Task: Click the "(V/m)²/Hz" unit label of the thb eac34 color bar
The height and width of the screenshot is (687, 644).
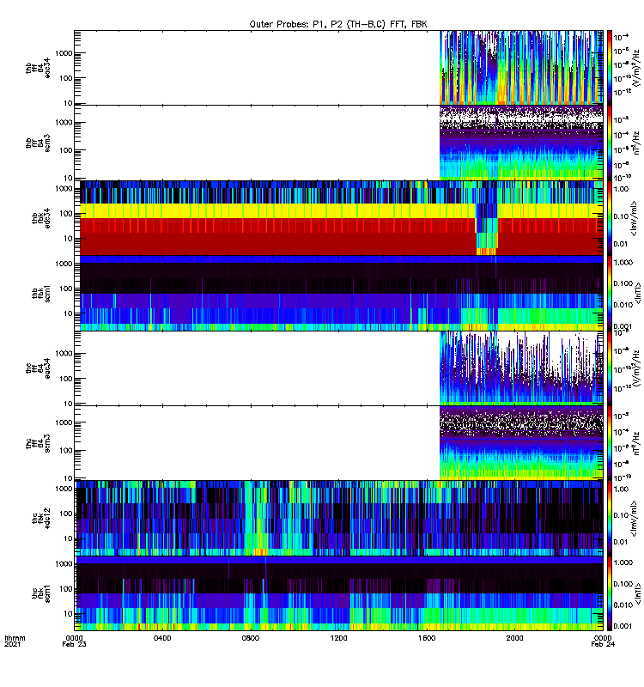Action: pos(635,67)
